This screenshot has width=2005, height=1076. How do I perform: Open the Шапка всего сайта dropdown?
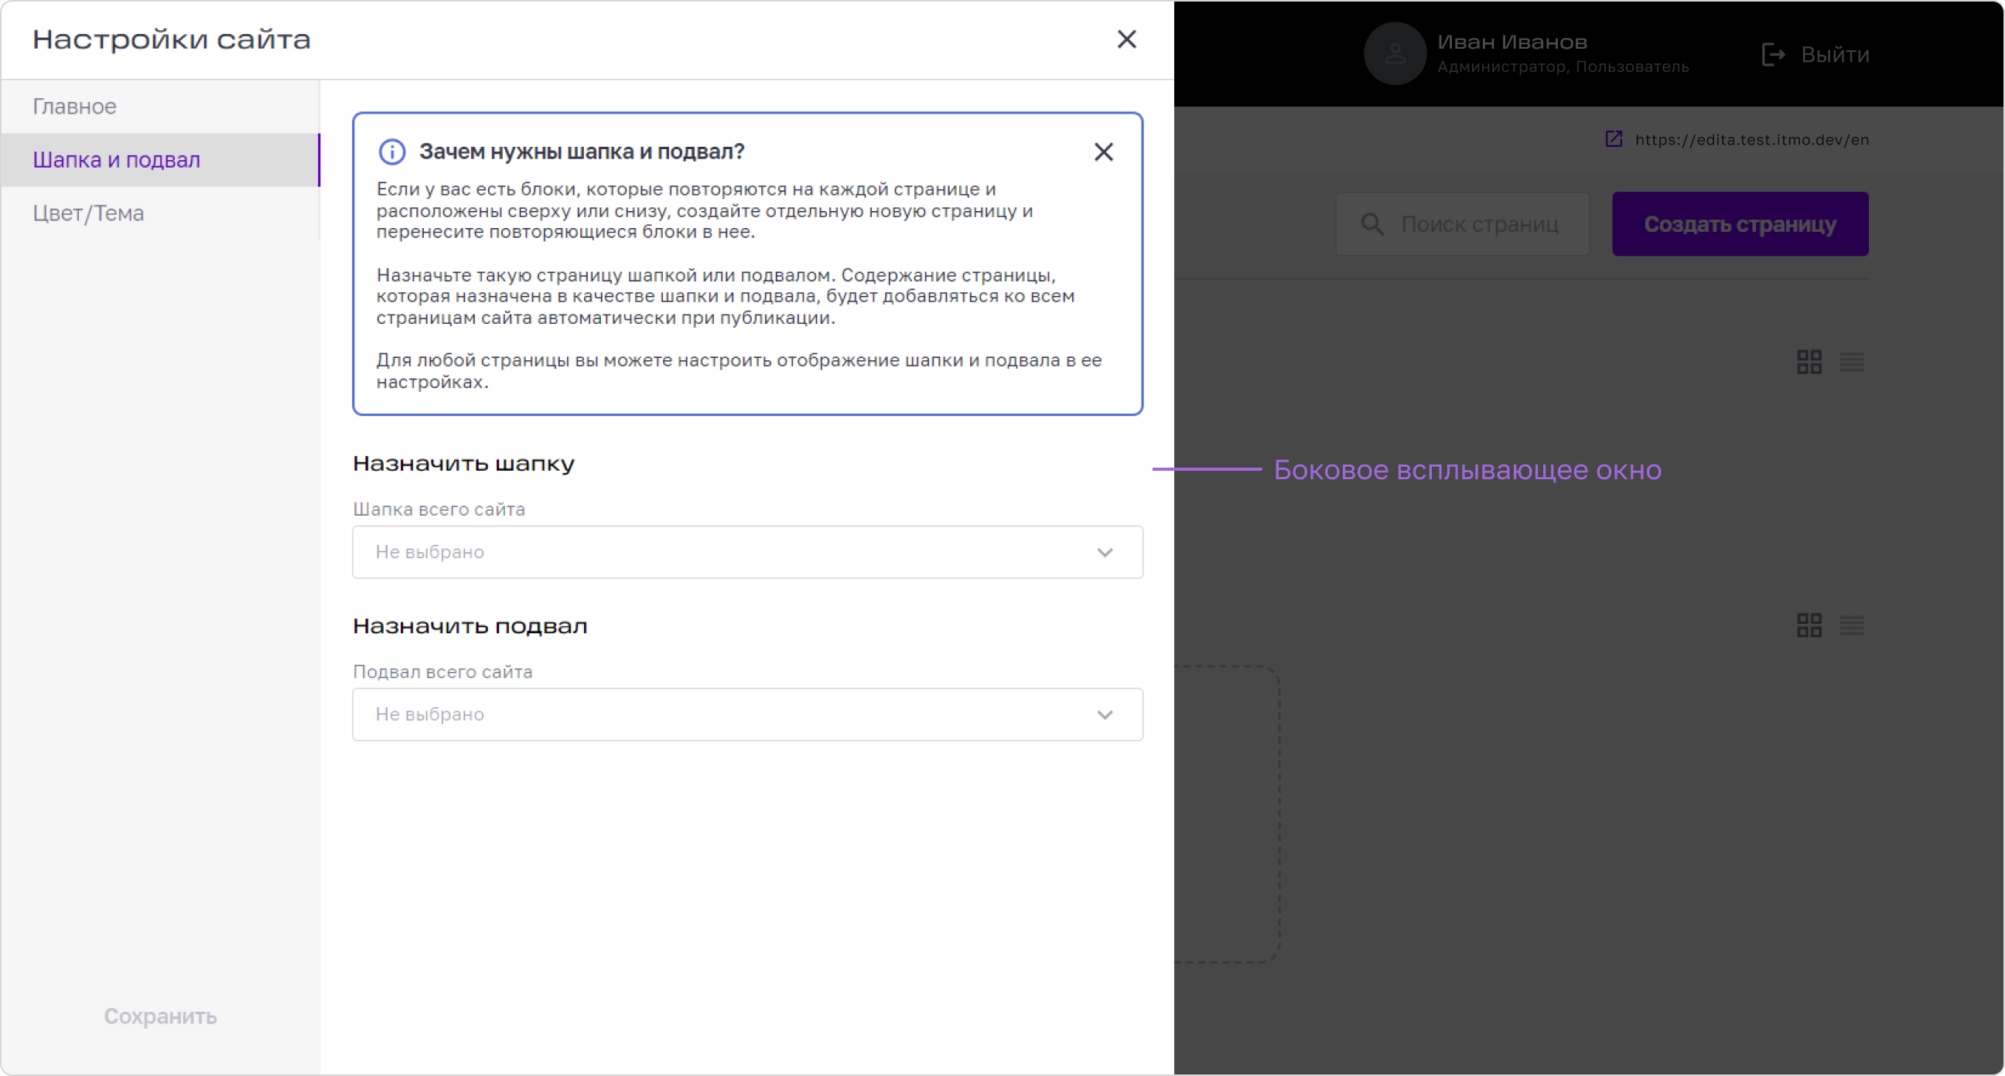(747, 552)
